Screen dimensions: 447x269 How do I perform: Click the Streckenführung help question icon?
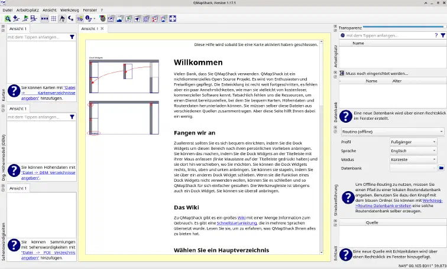tap(348, 198)
